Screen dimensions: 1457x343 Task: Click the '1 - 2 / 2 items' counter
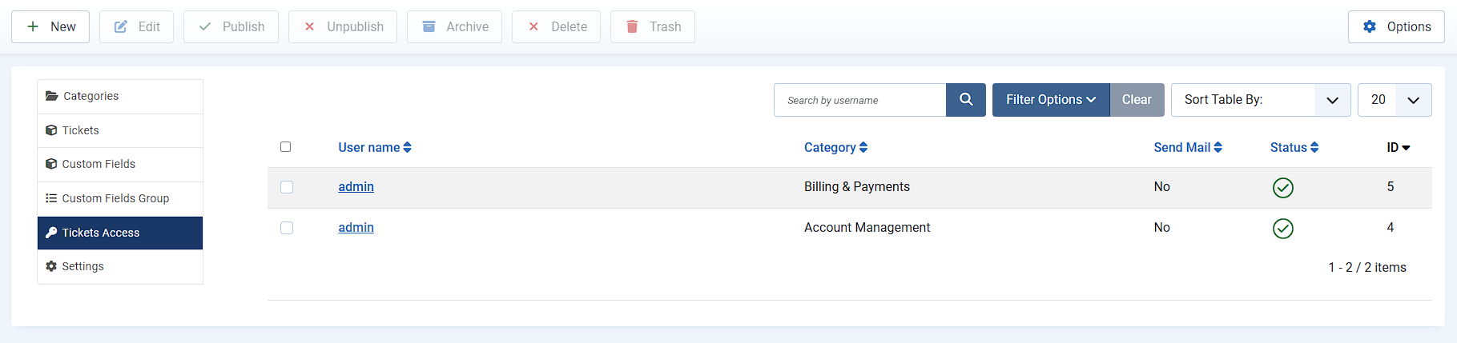[x=1367, y=267]
